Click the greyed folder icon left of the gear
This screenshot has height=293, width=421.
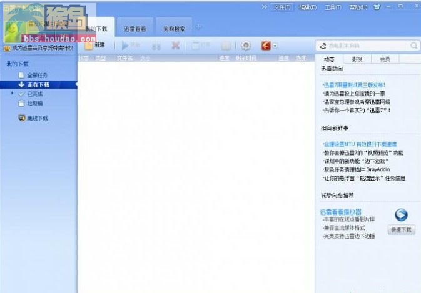point(226,46)
